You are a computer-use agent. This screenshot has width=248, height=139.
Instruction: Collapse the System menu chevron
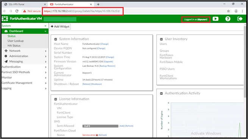(45, 26)
